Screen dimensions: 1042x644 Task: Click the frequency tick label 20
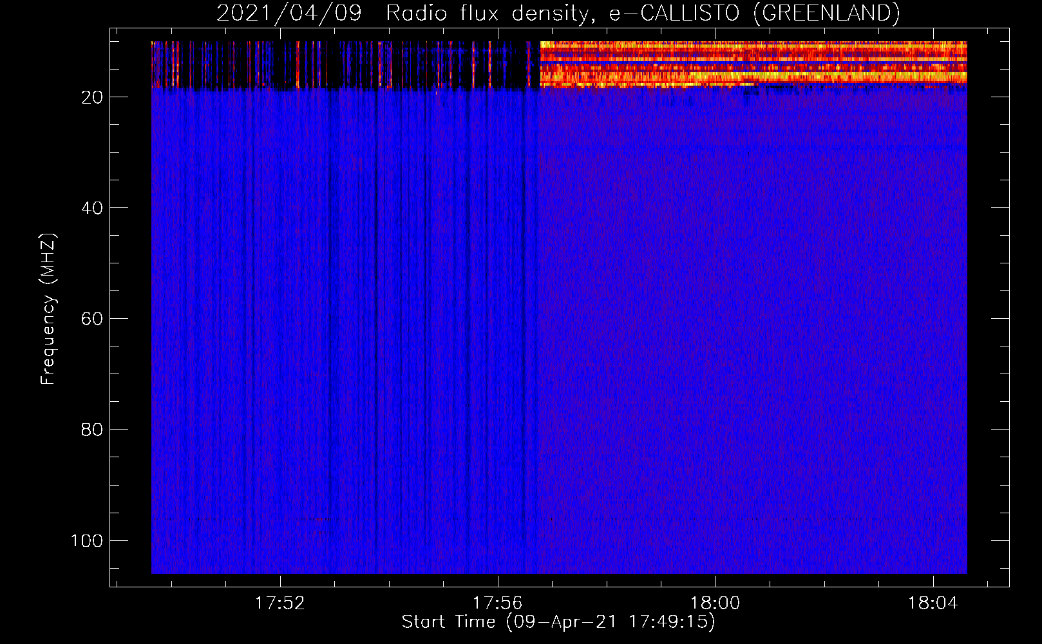point(92,97)
